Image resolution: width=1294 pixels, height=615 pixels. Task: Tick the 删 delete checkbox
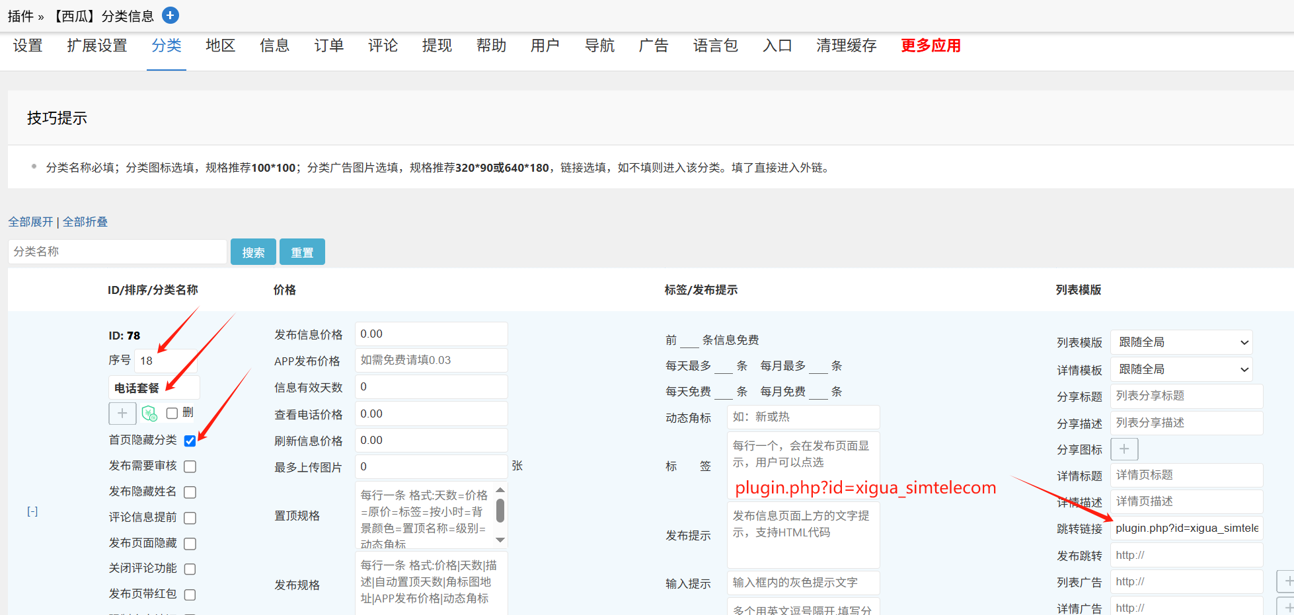[x=172, y=413]
